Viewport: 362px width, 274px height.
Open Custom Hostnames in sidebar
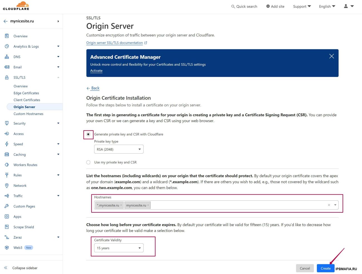tap(28, 114)
